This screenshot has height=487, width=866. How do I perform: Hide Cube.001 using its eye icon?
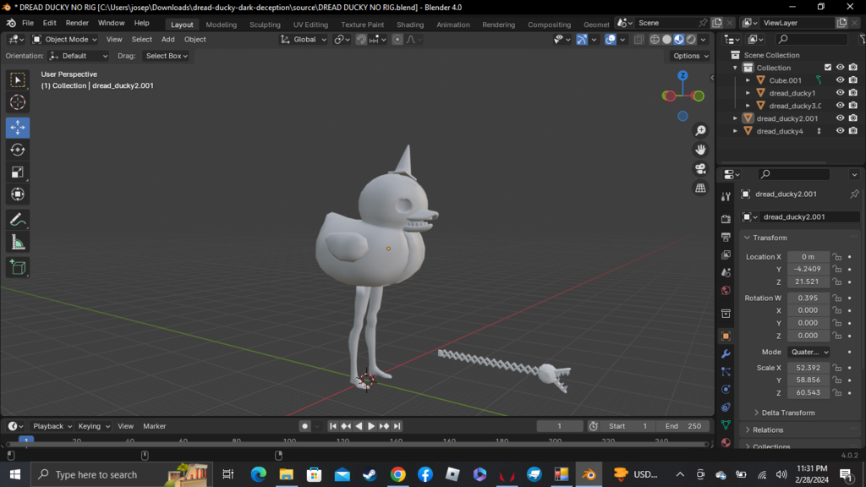coord(840,80)
